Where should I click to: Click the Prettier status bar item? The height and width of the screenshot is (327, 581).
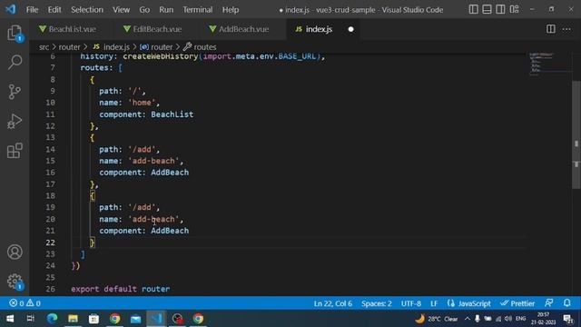[517, 303]
